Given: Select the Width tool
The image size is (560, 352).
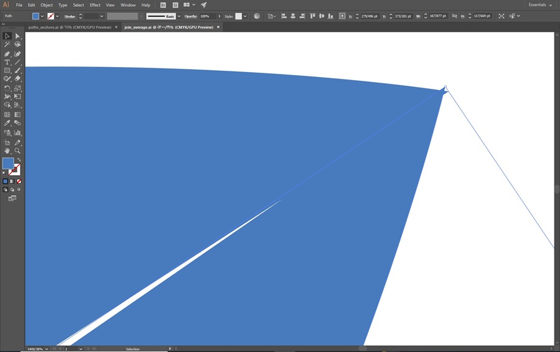Looking at the screenshot, I should 7,97.
